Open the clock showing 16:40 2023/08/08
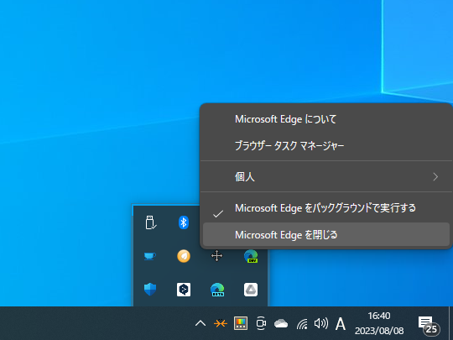Image resolution: width=453 pixels, height=340 pixels. [x=379, y=323]
